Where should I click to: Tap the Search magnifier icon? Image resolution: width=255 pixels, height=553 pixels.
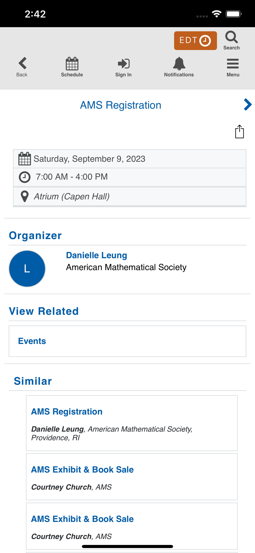[x=231, y=37]
